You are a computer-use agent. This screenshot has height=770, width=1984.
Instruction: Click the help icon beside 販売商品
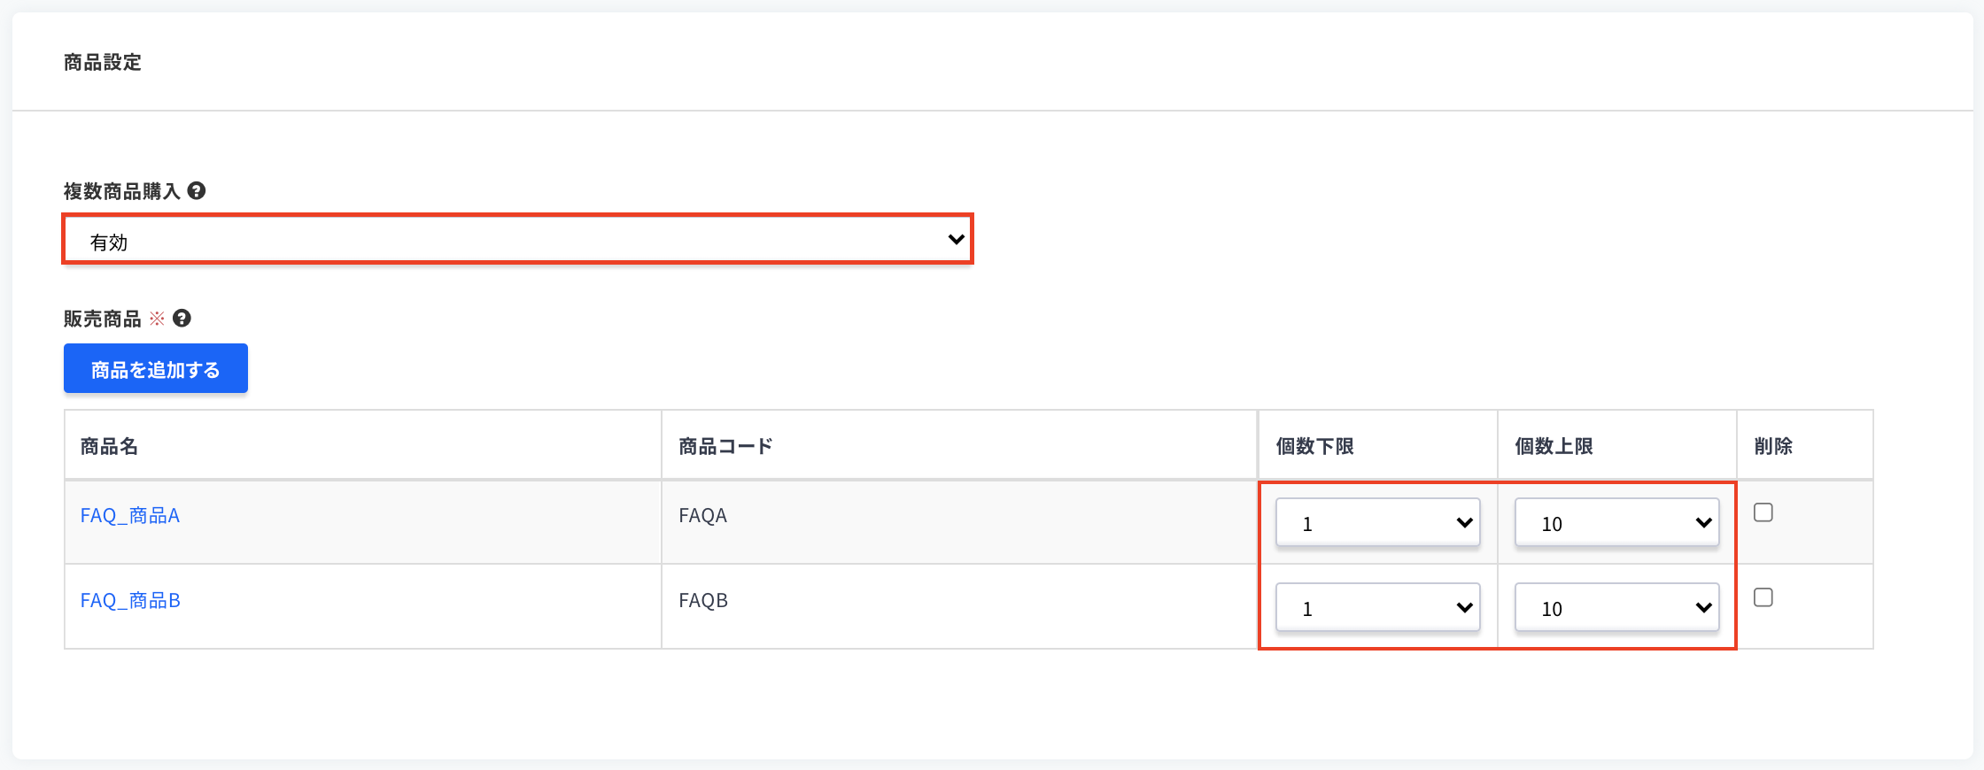click(x=182, y=318)
